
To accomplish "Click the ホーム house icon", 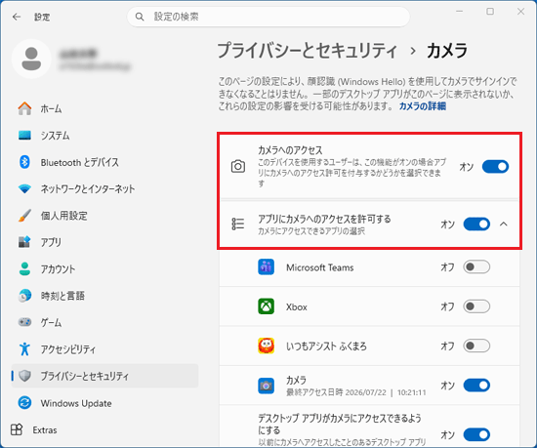I will pyautogui.click(x=24, y=108).
